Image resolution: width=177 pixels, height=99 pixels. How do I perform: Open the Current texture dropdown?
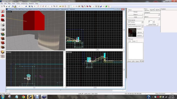click(x=135, y=26)
